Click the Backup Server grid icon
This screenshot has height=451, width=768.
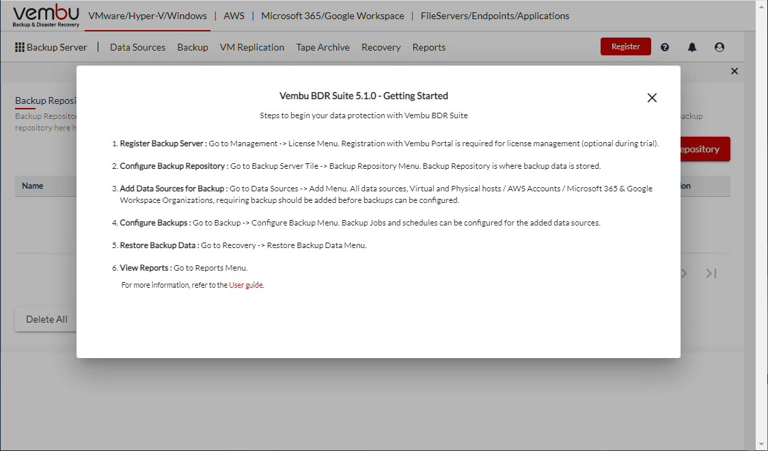click(20, 46)
